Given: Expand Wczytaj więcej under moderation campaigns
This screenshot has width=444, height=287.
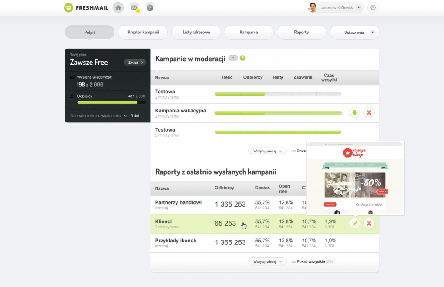Looking at the screenshot, I should coord(268,151).
